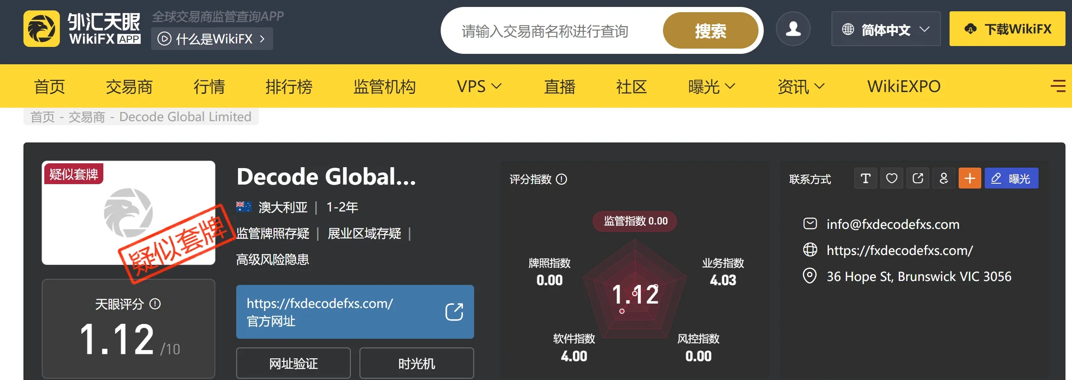The image size is (1072, 380).
Task: Click the broker logo thumbnail
Action: pos(129,213)
